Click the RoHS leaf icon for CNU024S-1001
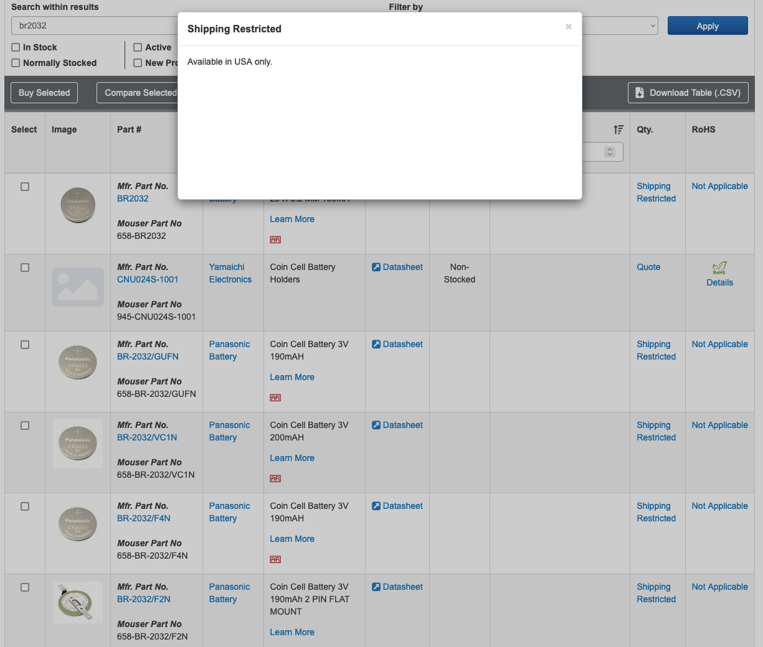 pyautogui.click(x=719, y=268)
